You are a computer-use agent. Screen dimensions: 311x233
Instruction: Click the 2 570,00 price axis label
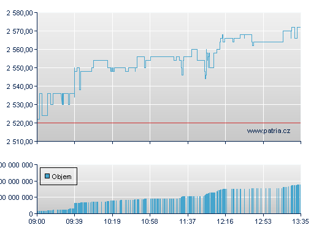tap(20, 31)
